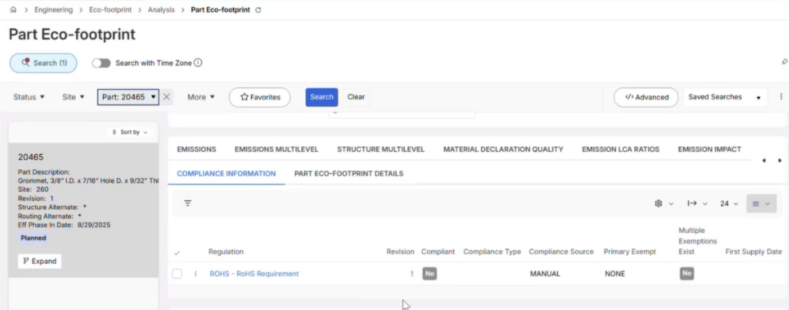789x310 pixels.
Task: Open the list view layout dropdown
Action: (761, 203)
